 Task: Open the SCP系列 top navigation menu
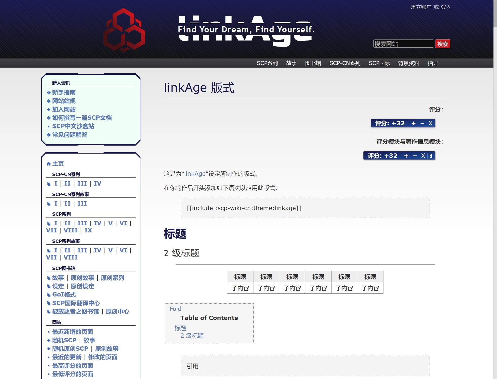coord(267,63)
